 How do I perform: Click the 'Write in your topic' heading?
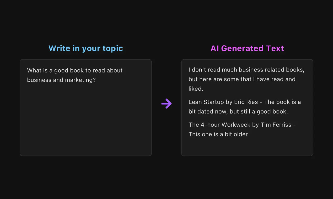point(86,48)
